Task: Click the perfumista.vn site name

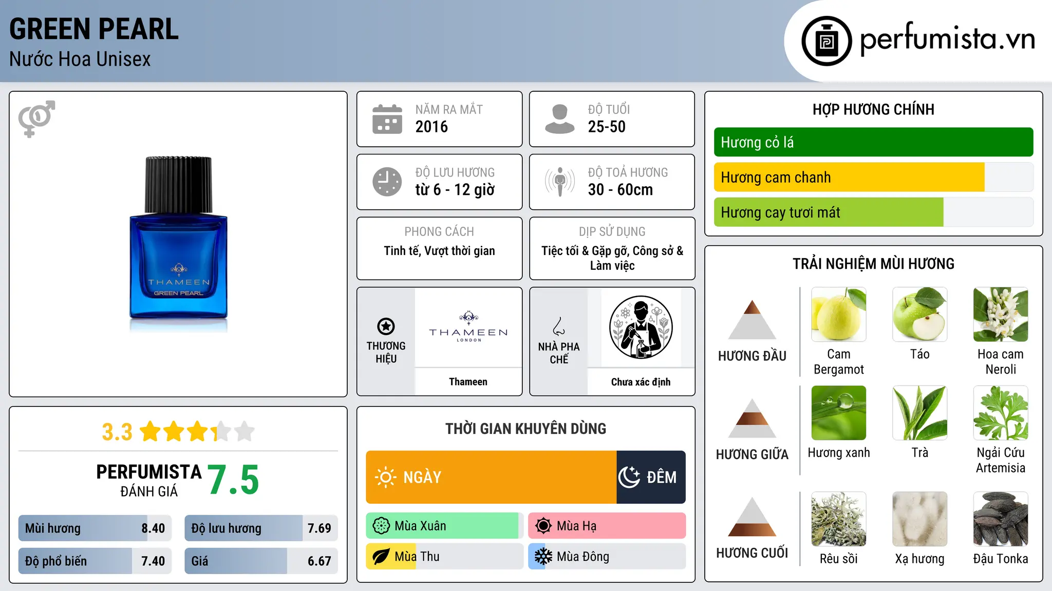Action: coord(948,38)
